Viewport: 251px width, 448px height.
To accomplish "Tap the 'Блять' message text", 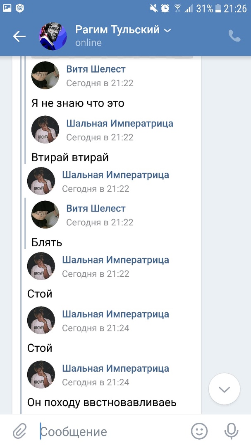I will coord(46,242).
